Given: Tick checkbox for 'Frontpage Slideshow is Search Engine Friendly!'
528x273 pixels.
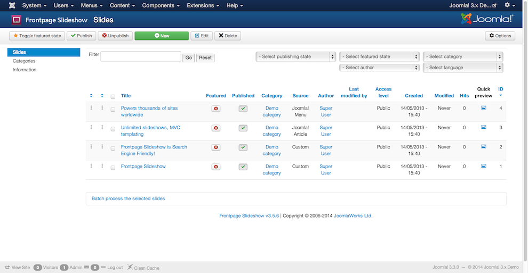Looking at the screenshot, I should 113,148.
